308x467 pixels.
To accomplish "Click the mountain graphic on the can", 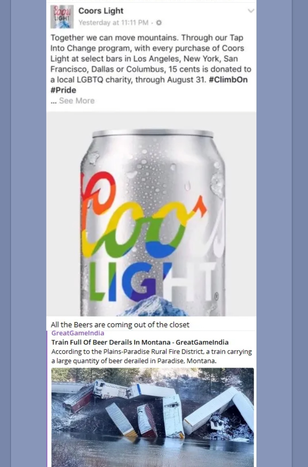I will (x=151, y=306).
